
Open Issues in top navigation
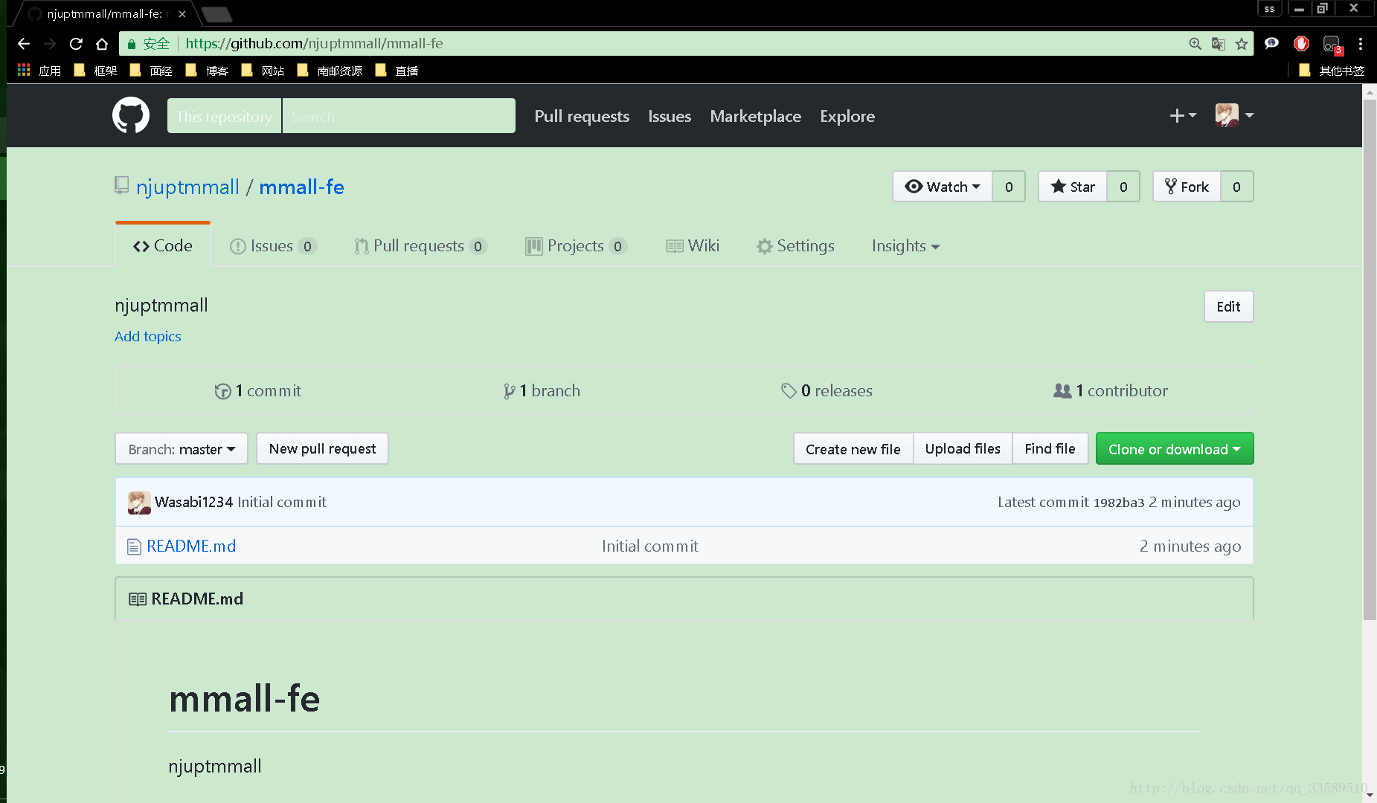tap(670, 116)
